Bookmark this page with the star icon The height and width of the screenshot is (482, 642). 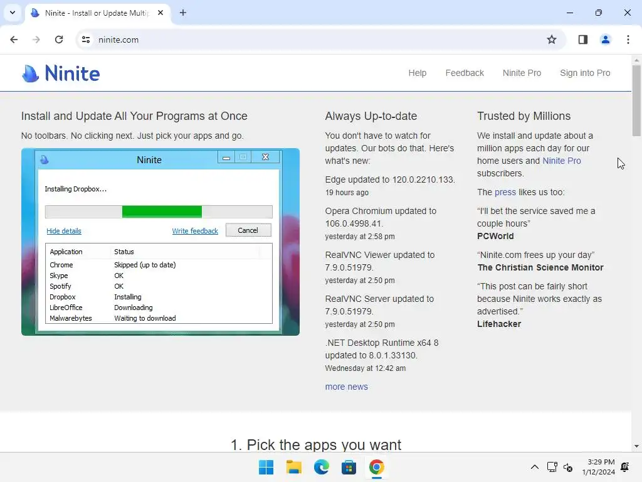tap(552, 40)
